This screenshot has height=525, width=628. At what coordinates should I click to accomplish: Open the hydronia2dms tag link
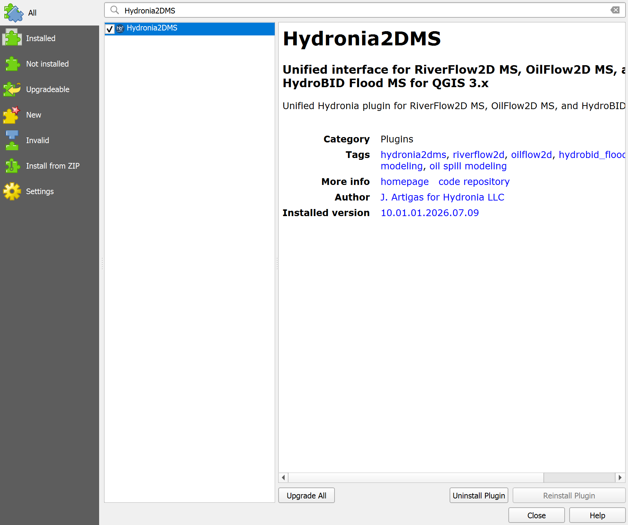point(413,155)
